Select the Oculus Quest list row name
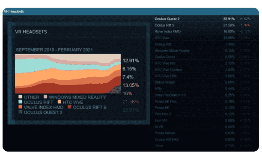Viewport: 262px width, 155px height. (165, 57)
